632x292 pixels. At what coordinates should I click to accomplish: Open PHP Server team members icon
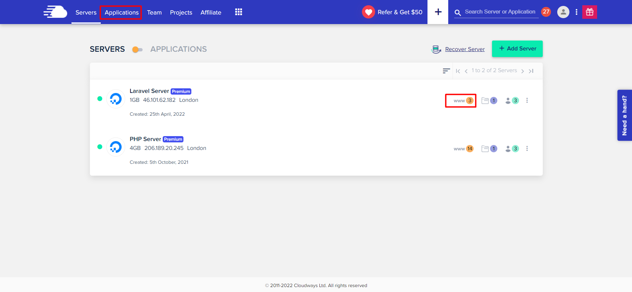tap(508, 149)
